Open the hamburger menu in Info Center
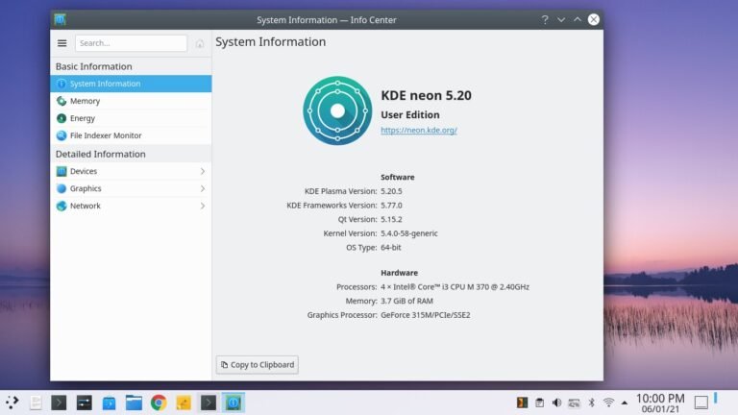This screenshot has height=415, width=738. coord(61,43)
